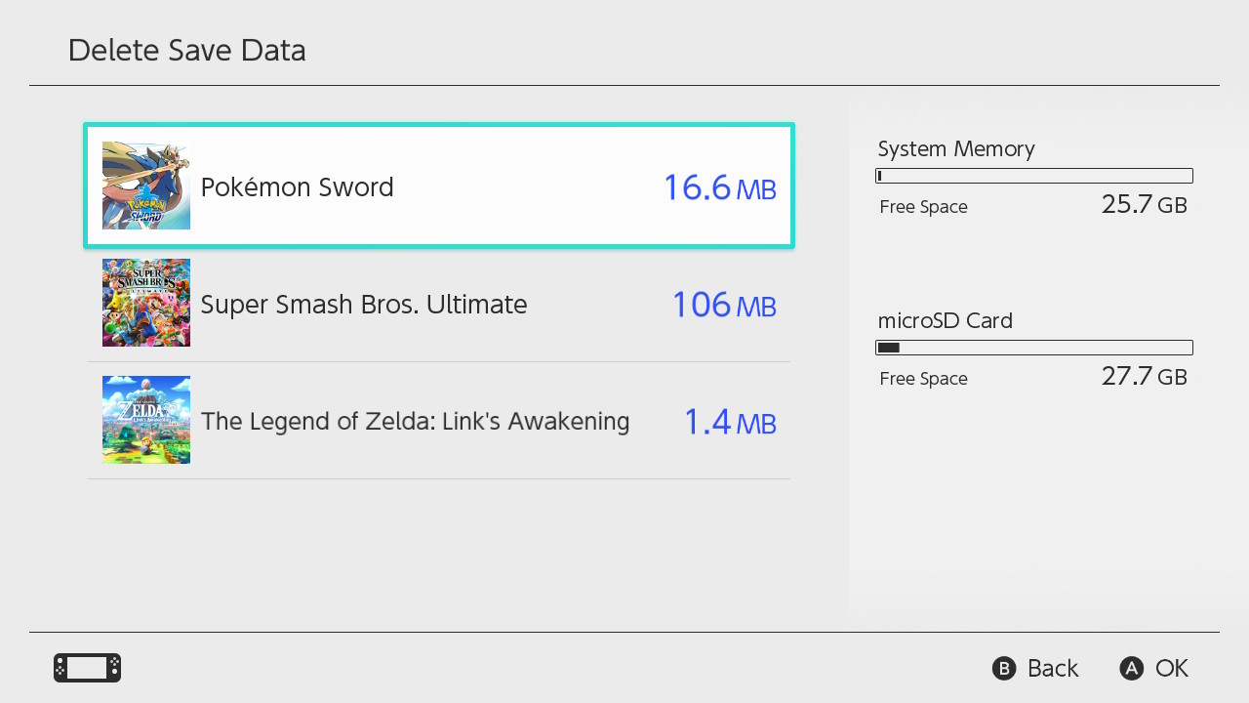Select the Pokémon Sword save data entry
The height and width of the screenshot is (703, 1249).
[439, 185]
